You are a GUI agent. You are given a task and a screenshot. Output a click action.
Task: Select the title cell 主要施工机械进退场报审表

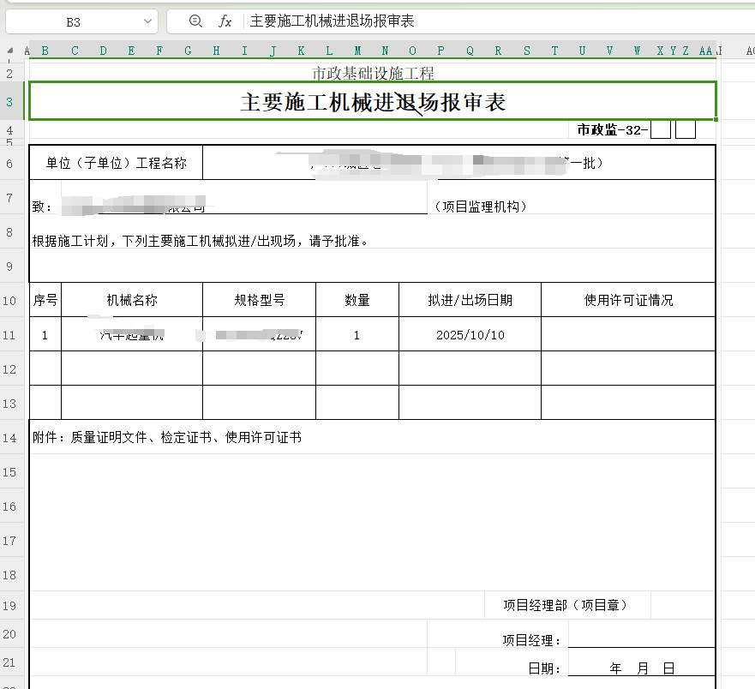373,103
